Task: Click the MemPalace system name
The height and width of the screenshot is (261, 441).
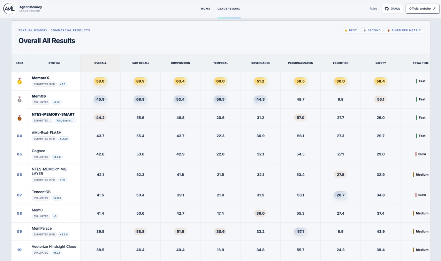Action: [x=41, y=228]
